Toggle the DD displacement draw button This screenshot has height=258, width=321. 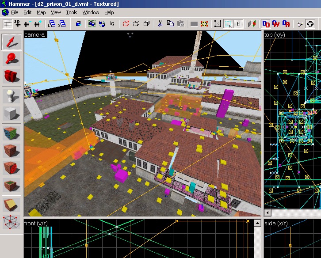click(266, 24)
